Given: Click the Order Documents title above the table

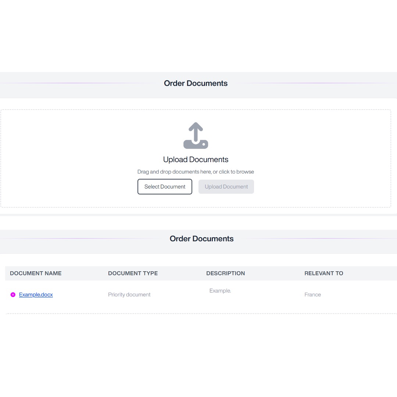Looking at the screenshot, I should (201, 239).
